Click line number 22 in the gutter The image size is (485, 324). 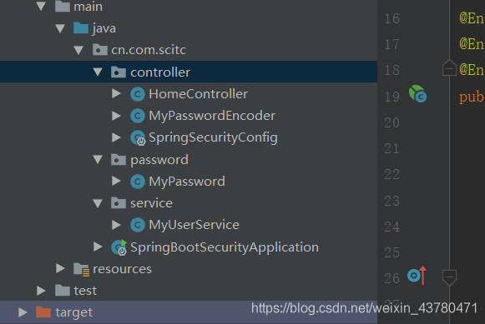392,174
